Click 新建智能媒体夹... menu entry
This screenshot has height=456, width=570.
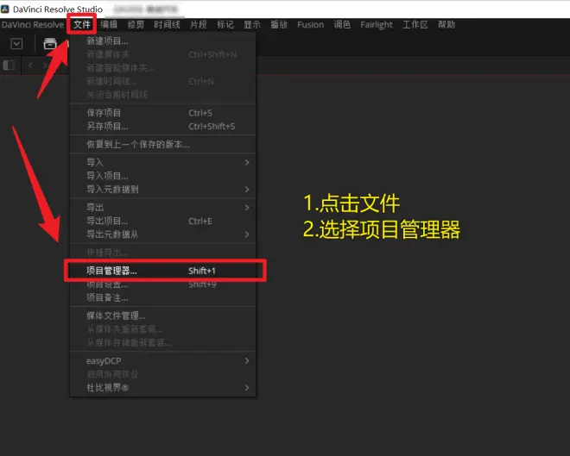pyautogui.click(x=162, y=68)
